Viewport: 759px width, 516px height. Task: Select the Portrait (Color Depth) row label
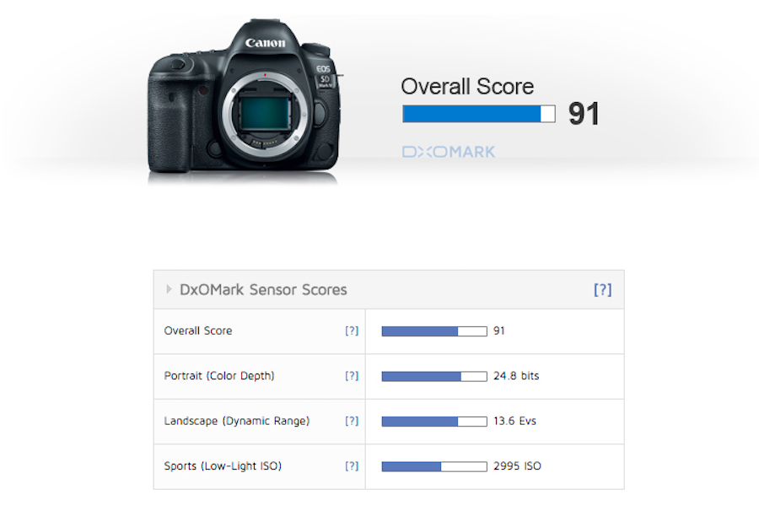pyautogui.click(x=218, y=376)
